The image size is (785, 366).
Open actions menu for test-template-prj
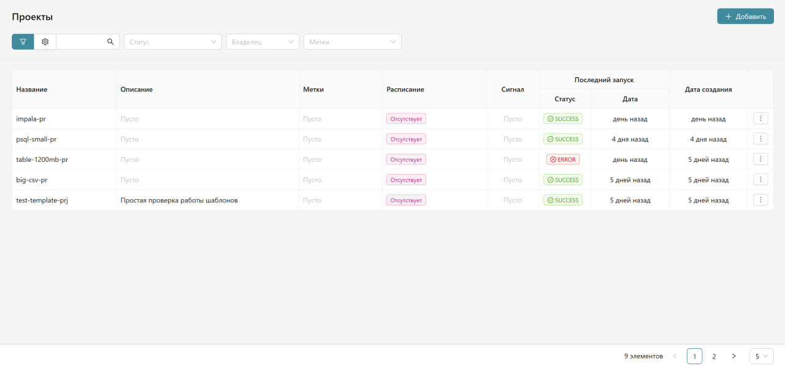(x=760, y=199)
